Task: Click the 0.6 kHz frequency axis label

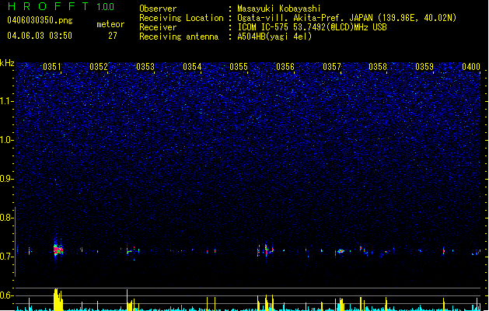Action: click(x=6, y=295)
